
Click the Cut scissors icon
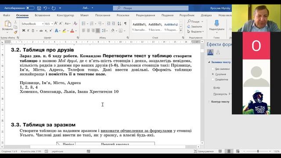pyautogui.click(x=16, y=22)
